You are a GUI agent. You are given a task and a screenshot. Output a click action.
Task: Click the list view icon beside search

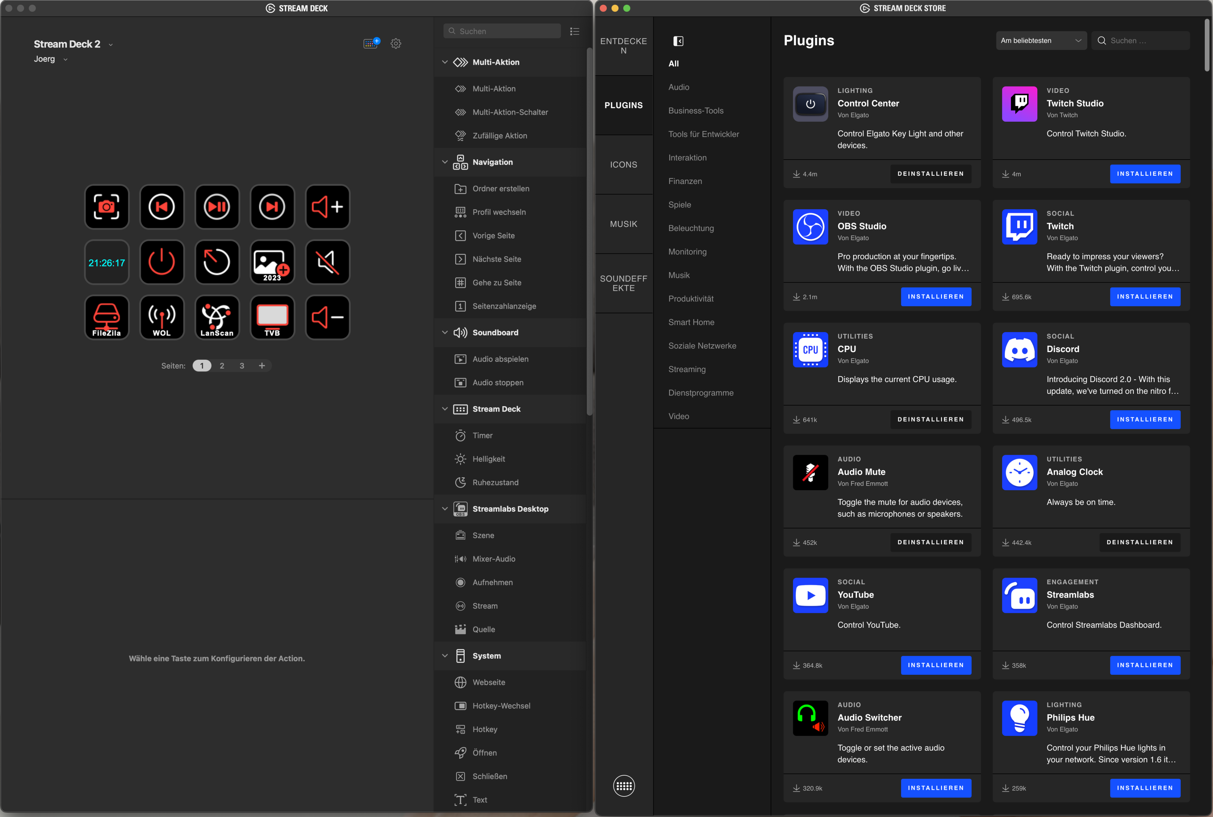[x=575, y=31]
